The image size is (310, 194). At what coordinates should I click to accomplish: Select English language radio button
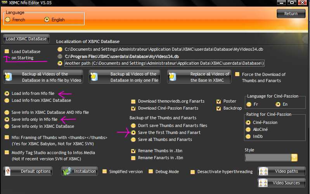[x=47, y=19]
